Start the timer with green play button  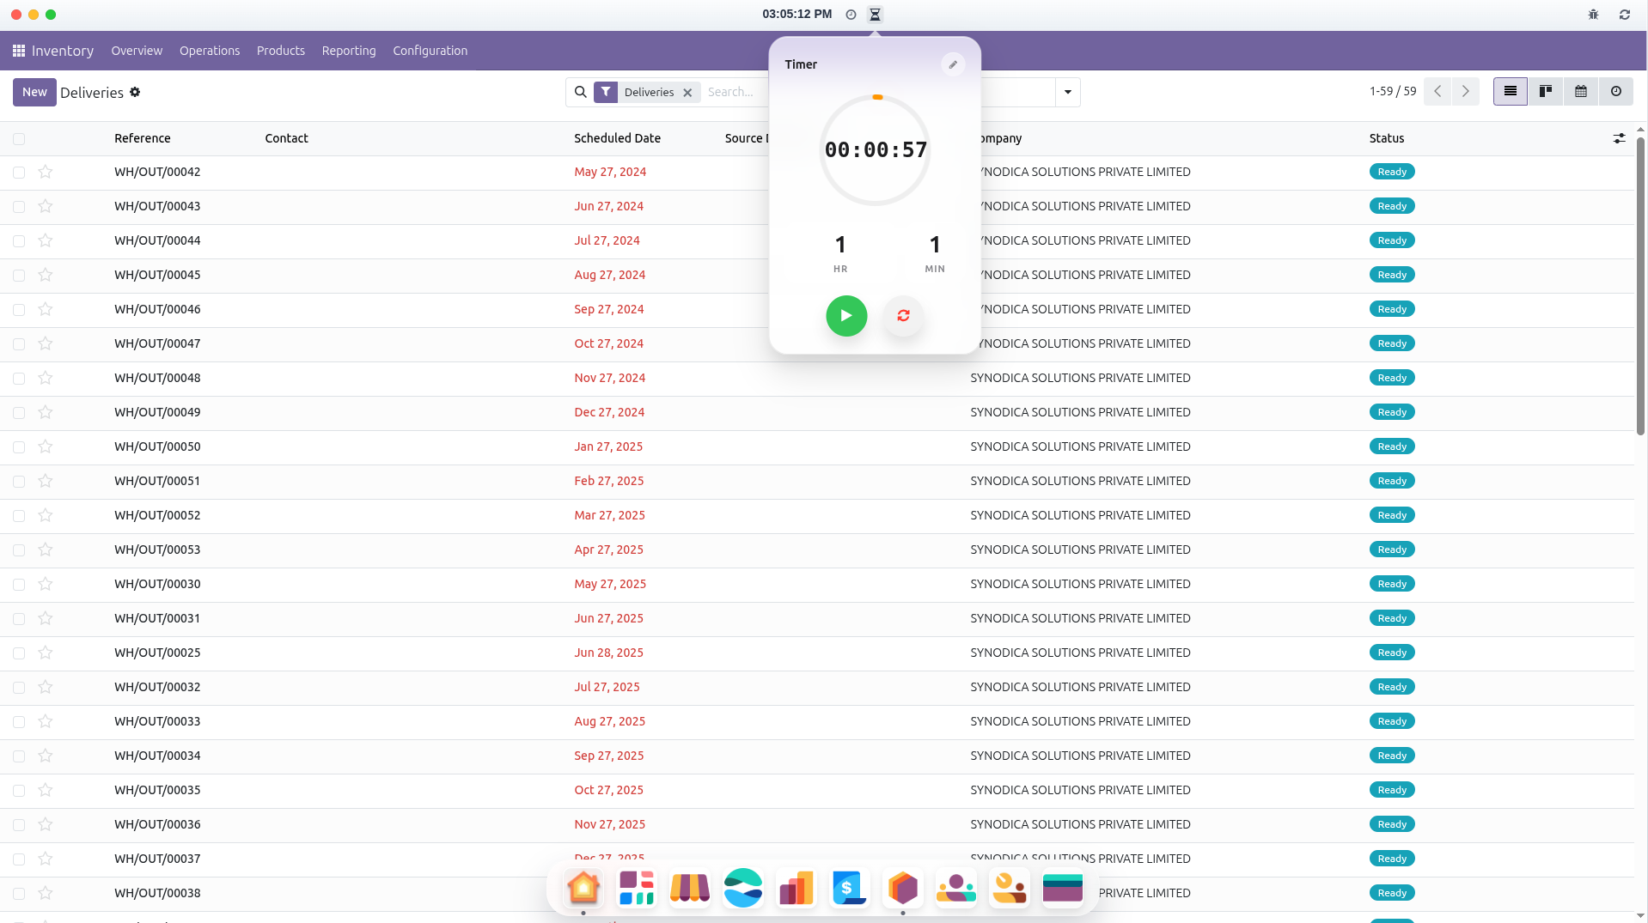[846, 316]
